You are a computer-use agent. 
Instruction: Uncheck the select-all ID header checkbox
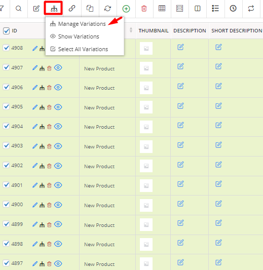tap(6, 31)
